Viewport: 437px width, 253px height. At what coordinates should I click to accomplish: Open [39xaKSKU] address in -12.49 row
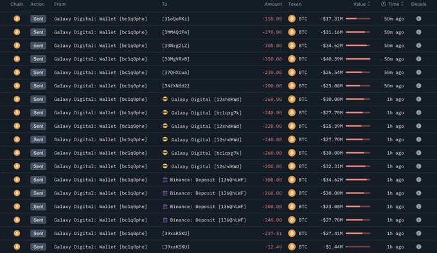coord(175,247)
